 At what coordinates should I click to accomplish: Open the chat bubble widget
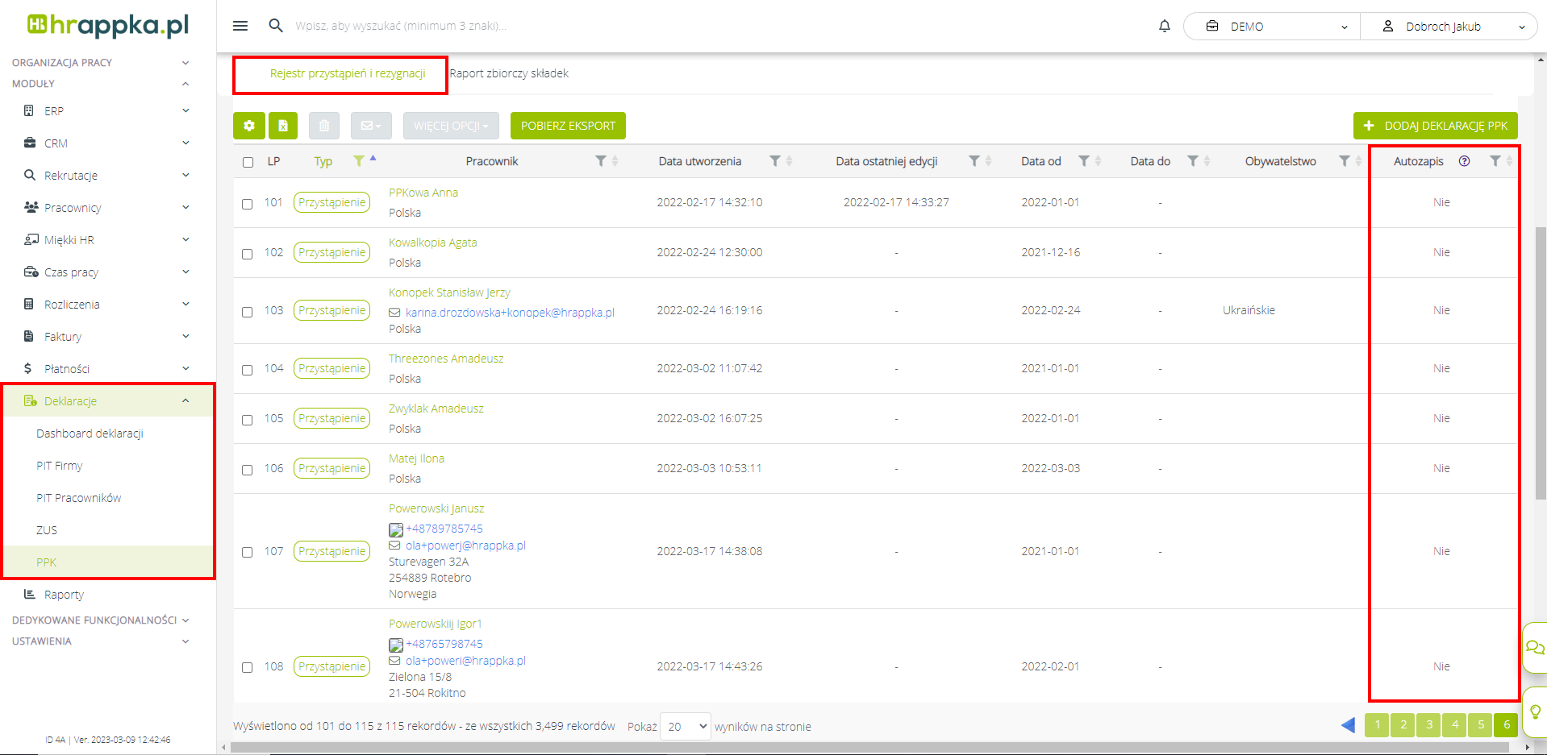click(x=1534, y=647)
